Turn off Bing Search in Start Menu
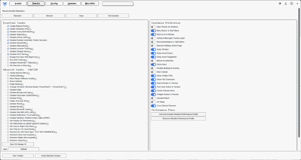The width and height of the screenshot is (301, 160). (154, 31)
